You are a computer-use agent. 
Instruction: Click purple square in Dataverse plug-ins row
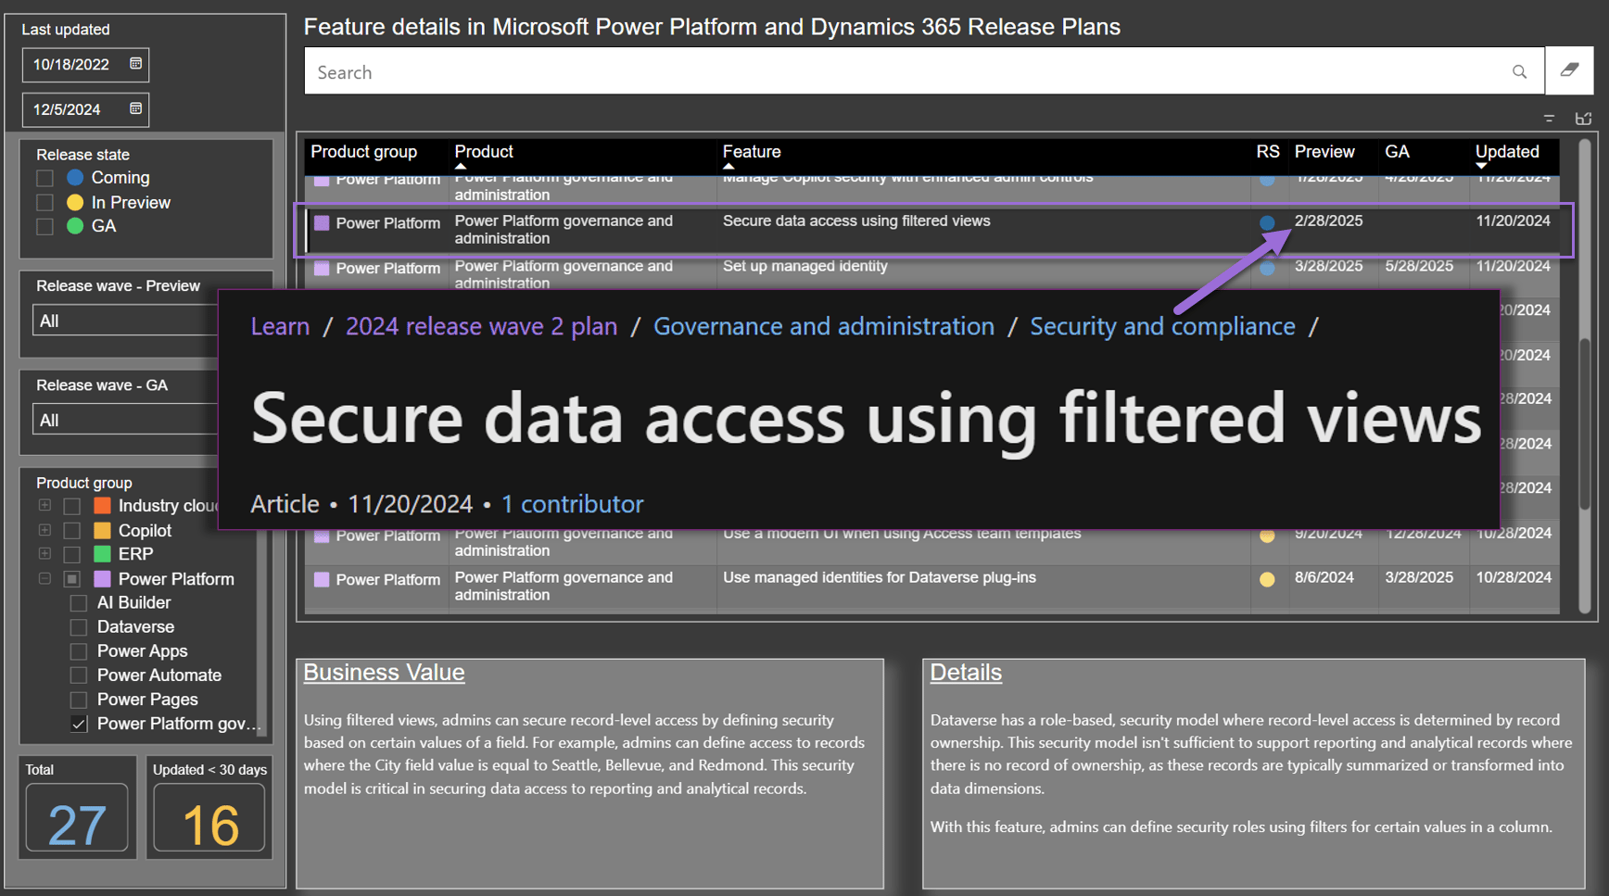322,579
